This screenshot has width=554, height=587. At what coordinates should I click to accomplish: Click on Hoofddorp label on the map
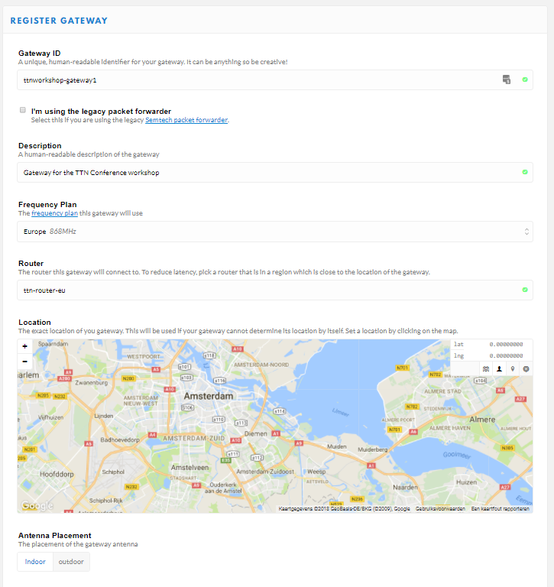point(57,475)
